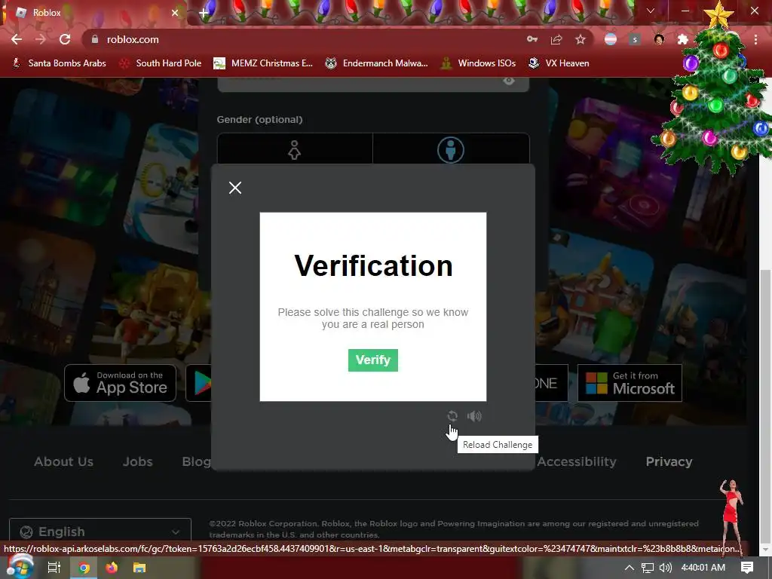Click the Get it from Microsoft badge
Image resolution: width=772 pixels, height=579 pixels.
630,383
